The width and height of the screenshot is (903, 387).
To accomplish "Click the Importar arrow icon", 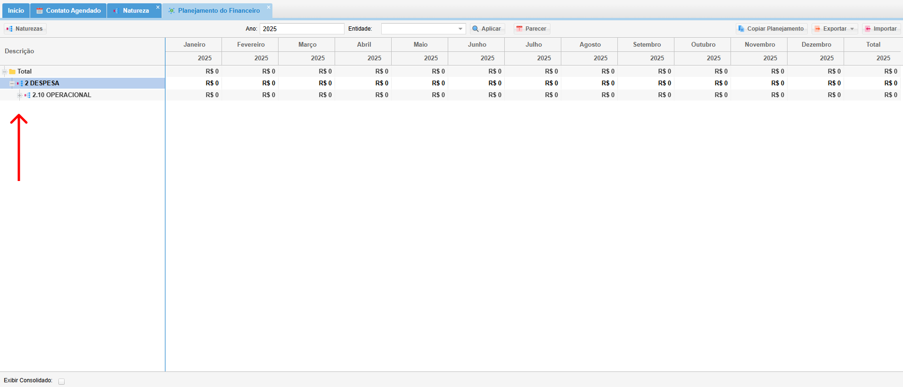I will [868, 29].
